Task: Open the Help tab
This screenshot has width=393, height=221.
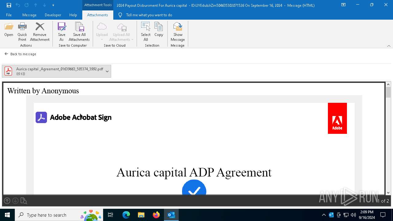Action: pos(73,15)
